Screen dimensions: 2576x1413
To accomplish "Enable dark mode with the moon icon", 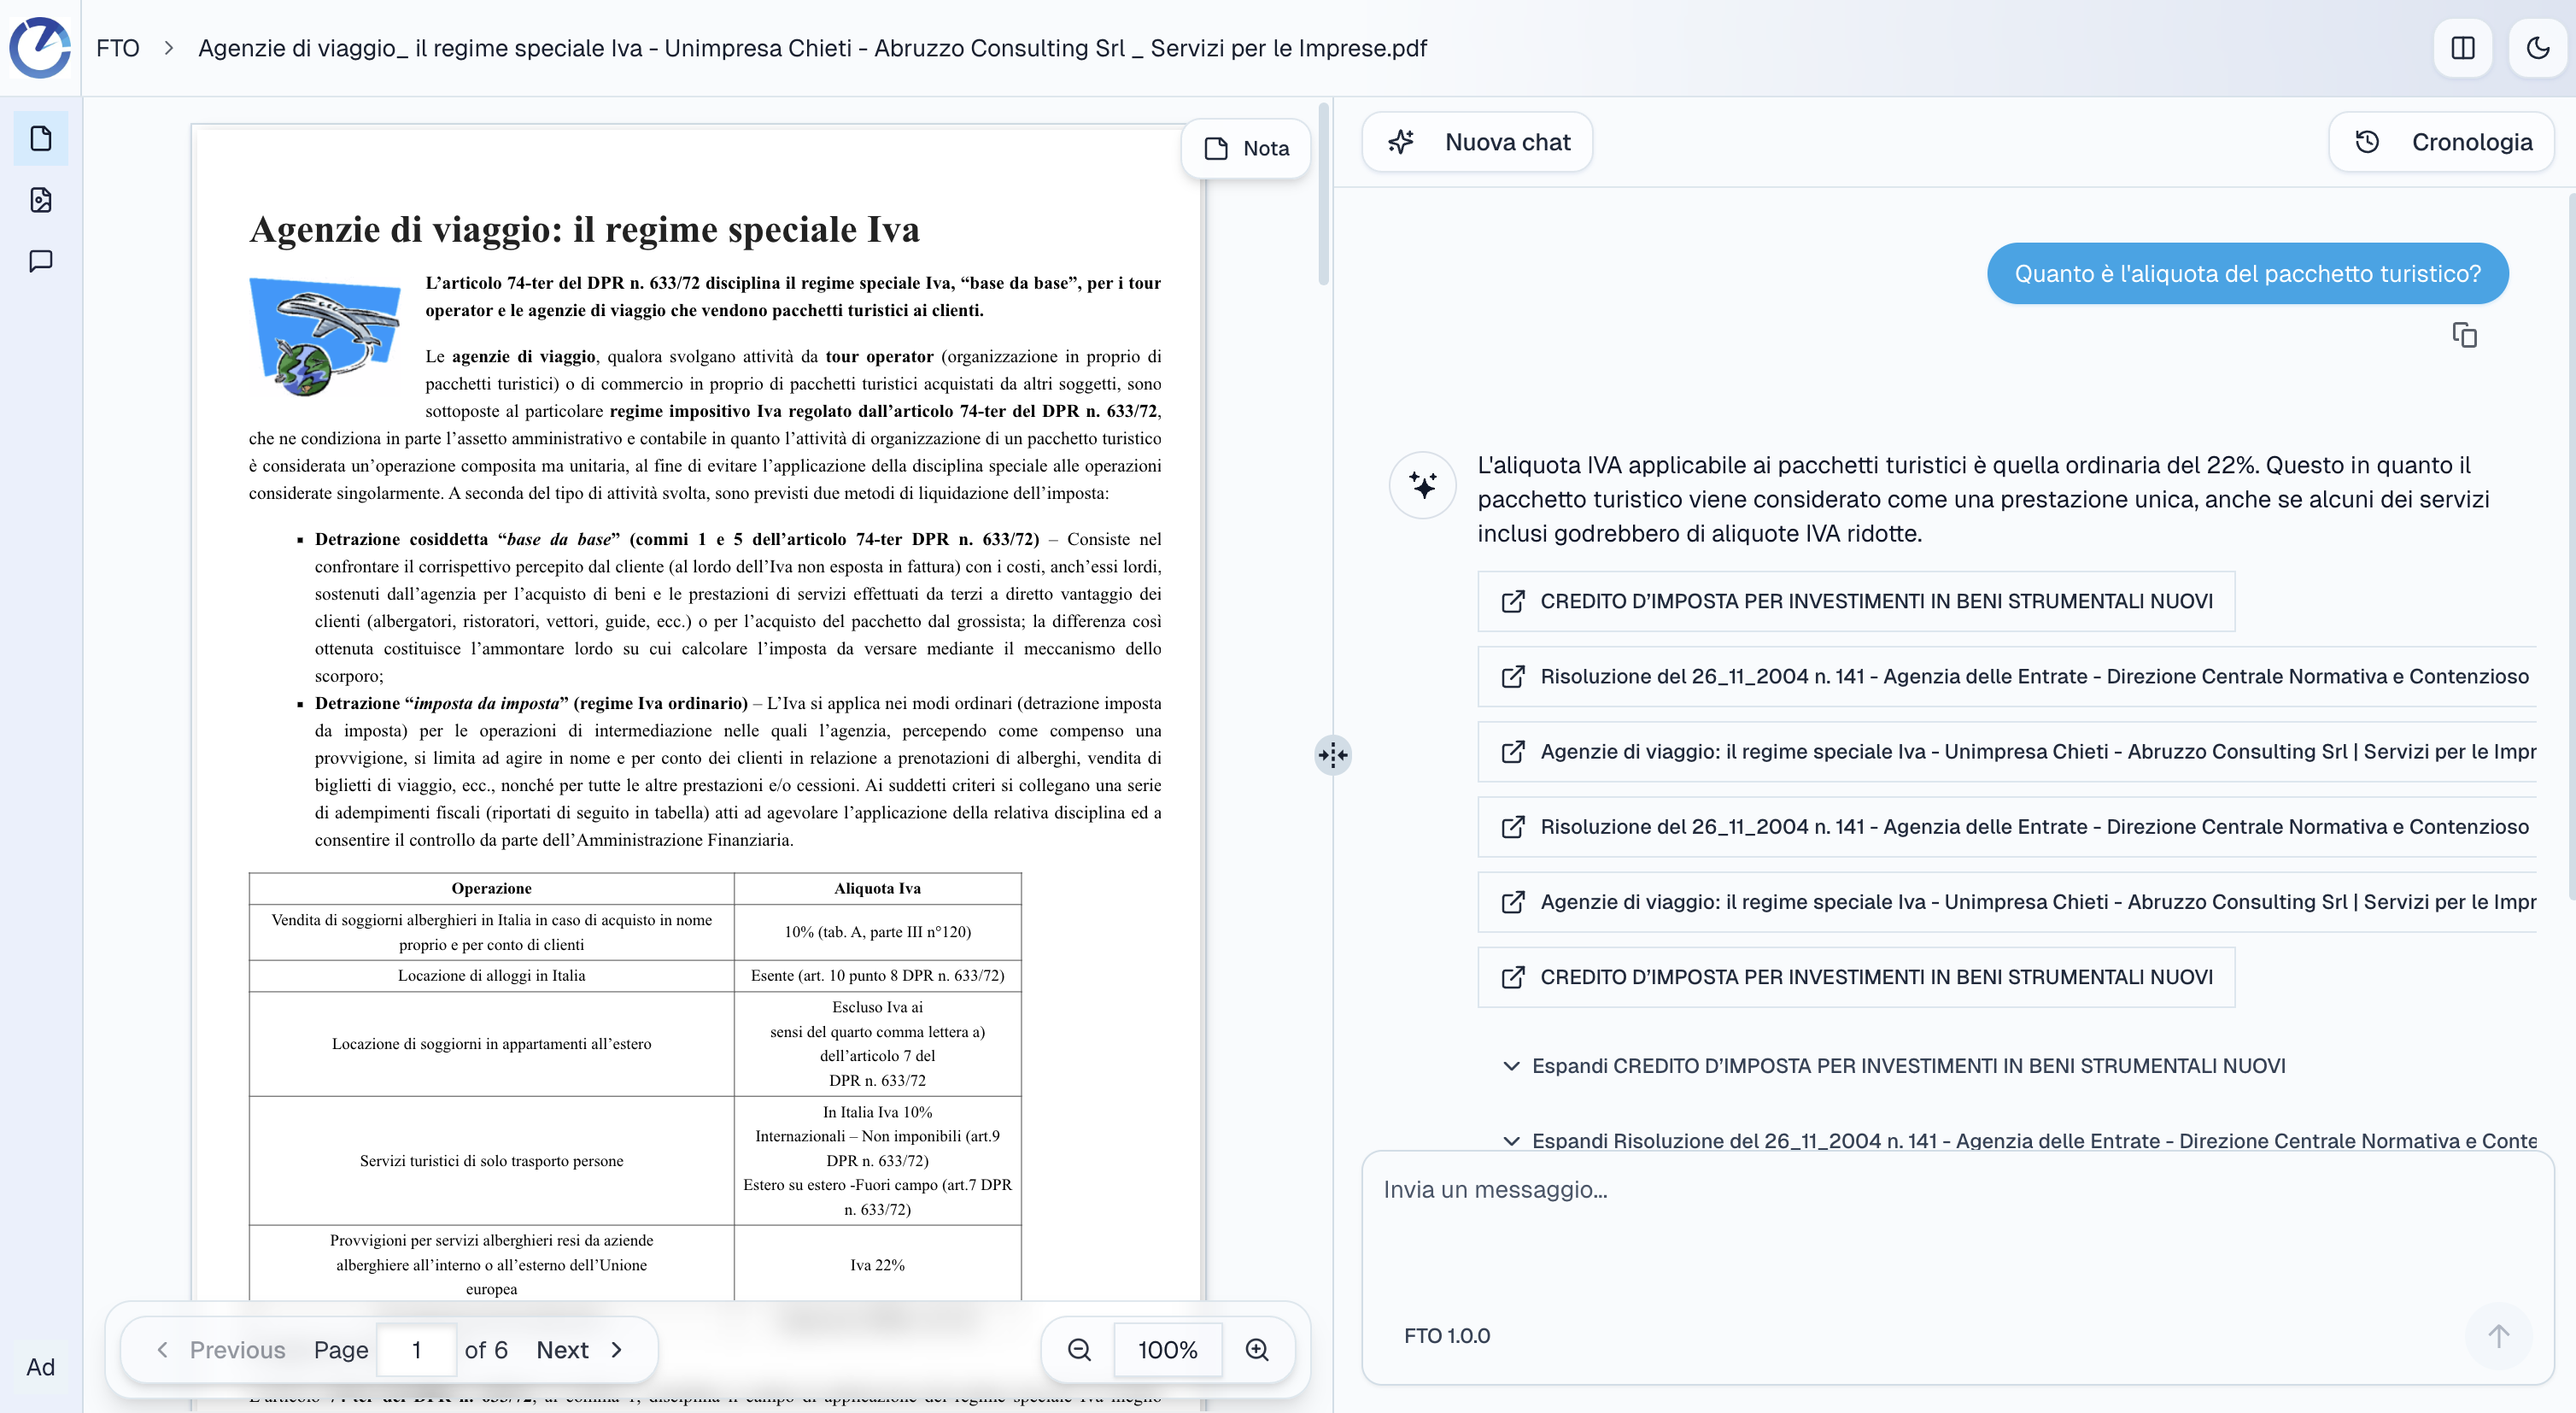I will pos(2536,47).
